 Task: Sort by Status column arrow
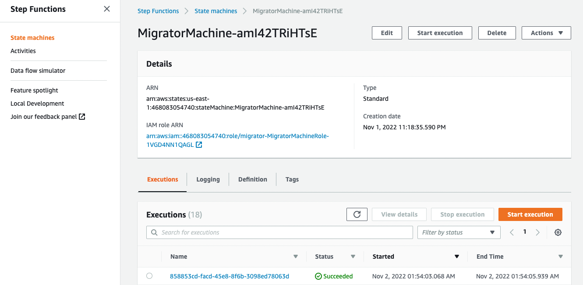pyautogui.click(x=353, y=256)
